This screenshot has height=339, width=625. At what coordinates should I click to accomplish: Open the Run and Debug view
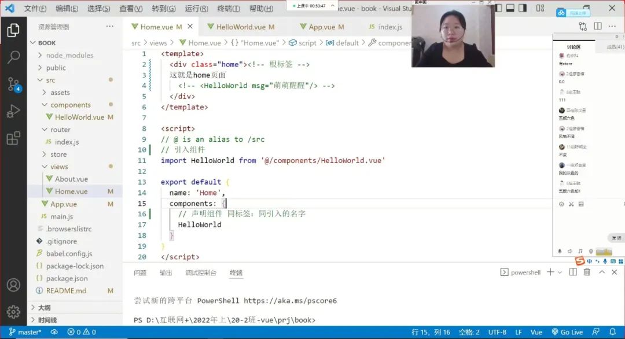point(13,111)
